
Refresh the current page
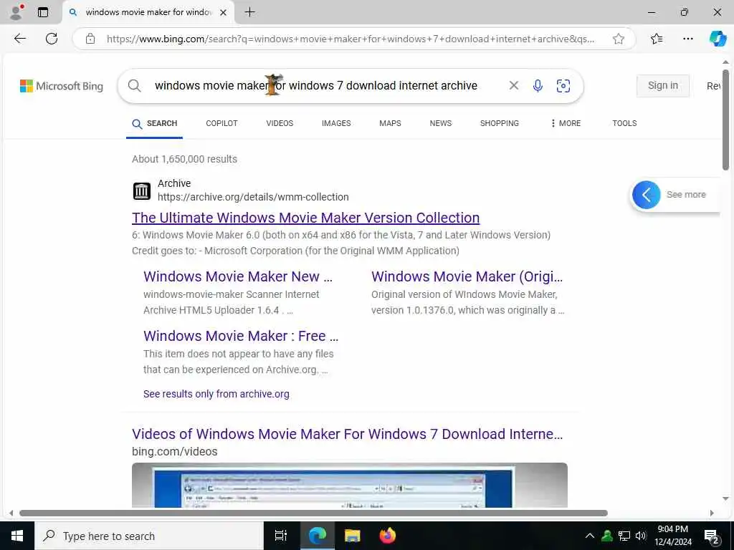[52, 39]
